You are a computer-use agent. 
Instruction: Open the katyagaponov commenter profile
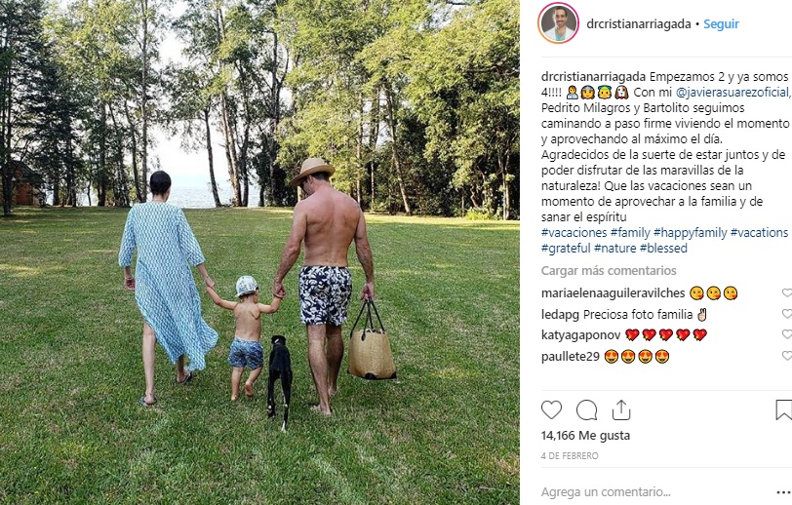pos(581,334)
